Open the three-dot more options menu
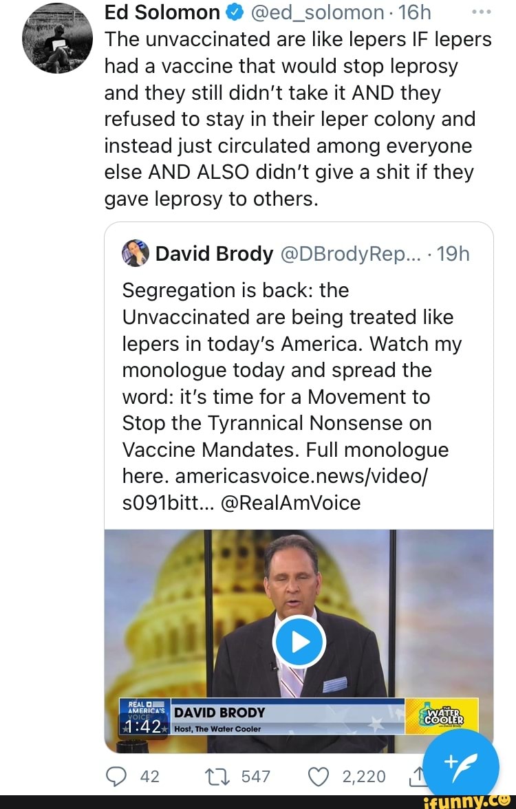This screenshot has width=516, height=809. tap(482, 12)
